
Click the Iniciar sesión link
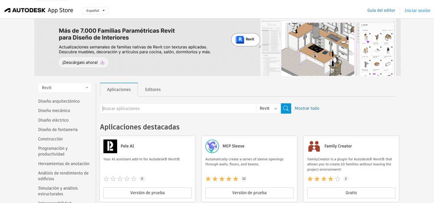coord(417,10)
